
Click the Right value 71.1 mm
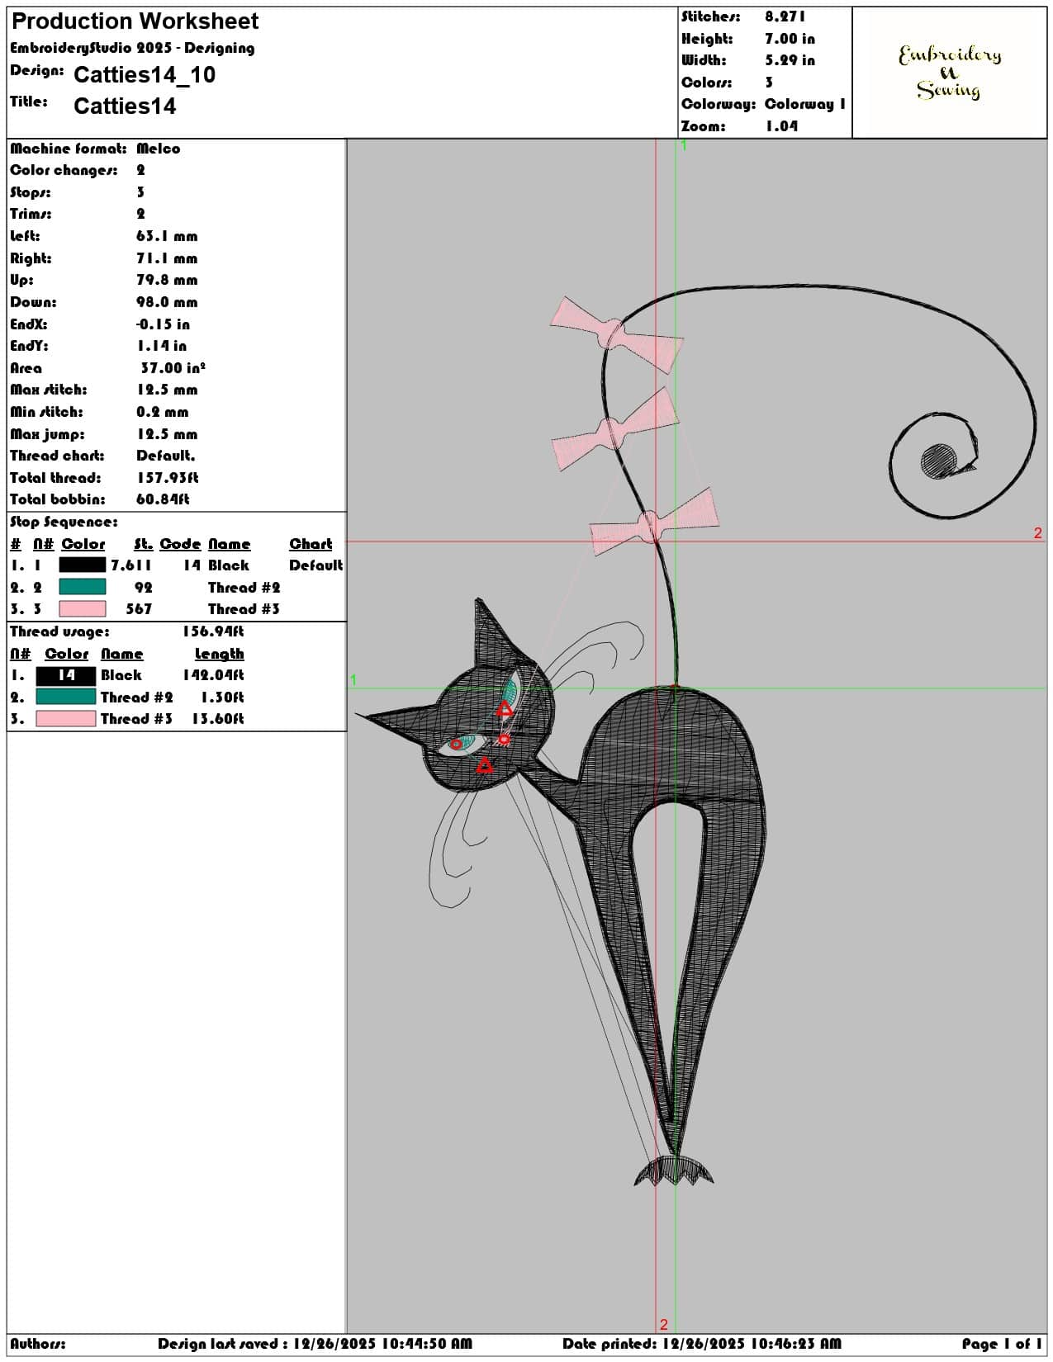pos(167,258)
